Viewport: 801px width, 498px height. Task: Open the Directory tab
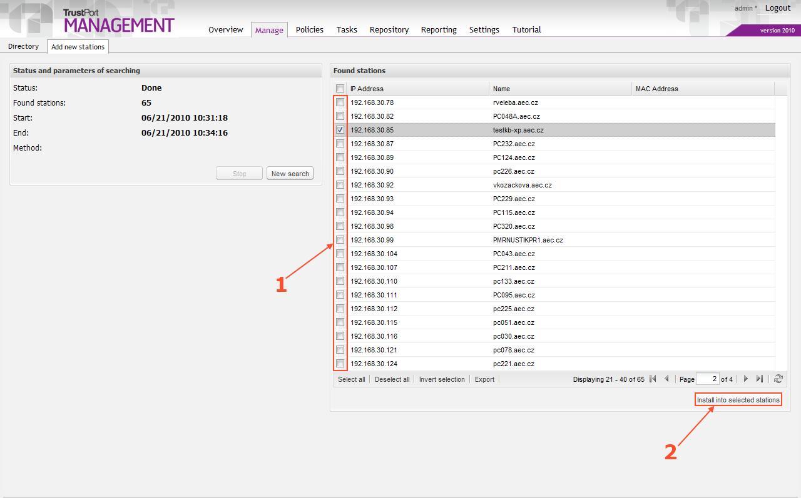click(23, 46)
